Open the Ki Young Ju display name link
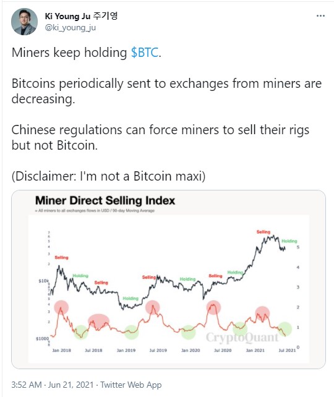This screenshot has width=334, height=397. click(x=81, y=16)
